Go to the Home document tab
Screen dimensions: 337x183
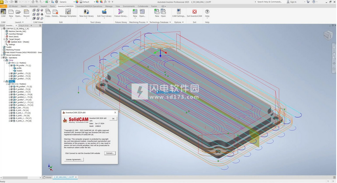[47, 177]
